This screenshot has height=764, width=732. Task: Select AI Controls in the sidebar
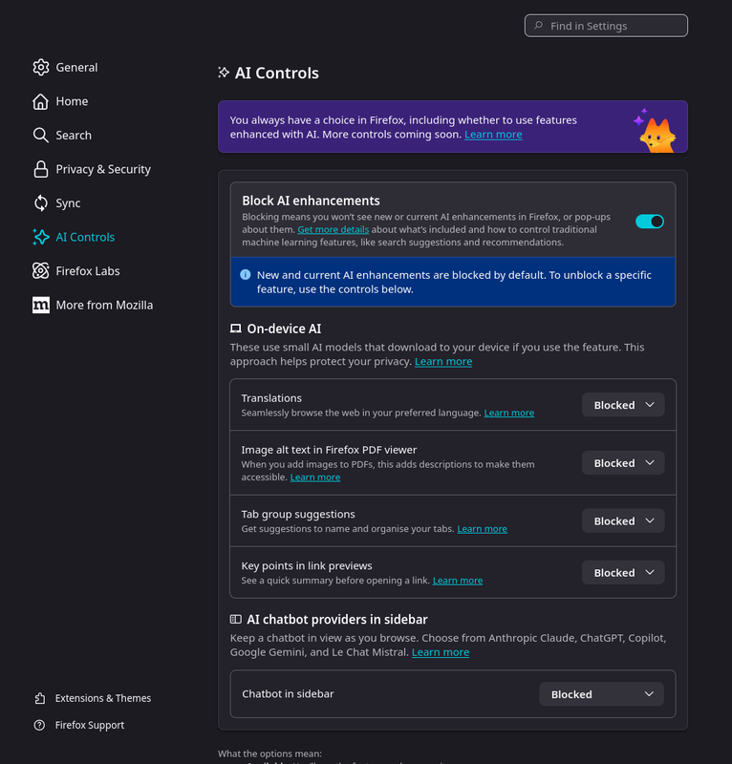pos(85,237)
